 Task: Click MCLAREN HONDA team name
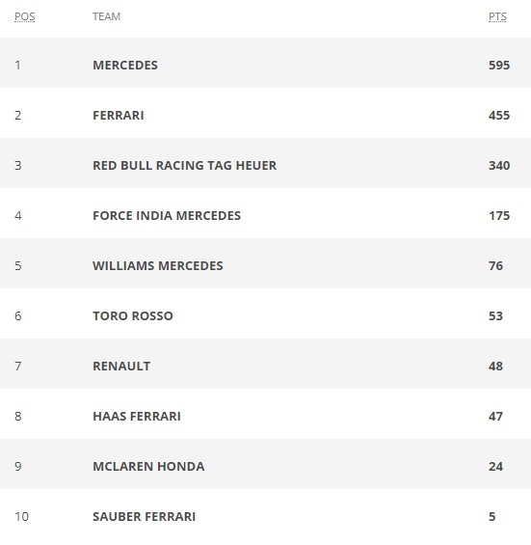point(148,467)
